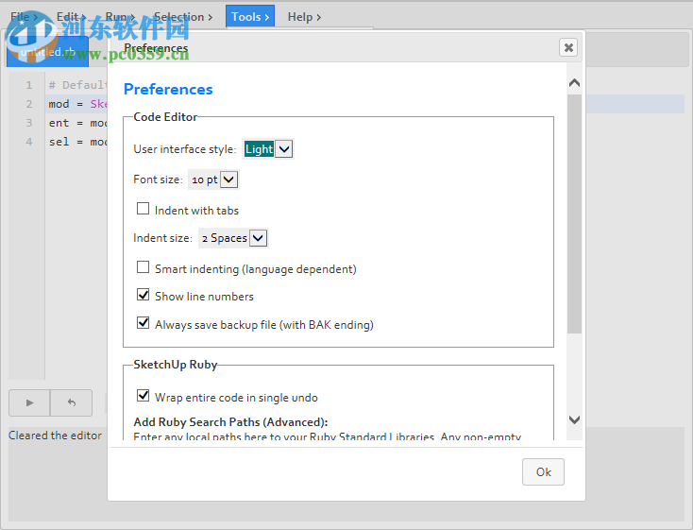This screenshot has width=693, height=530.
Task: Enable Indent with tabs
Action: click(x=143, y=209)
